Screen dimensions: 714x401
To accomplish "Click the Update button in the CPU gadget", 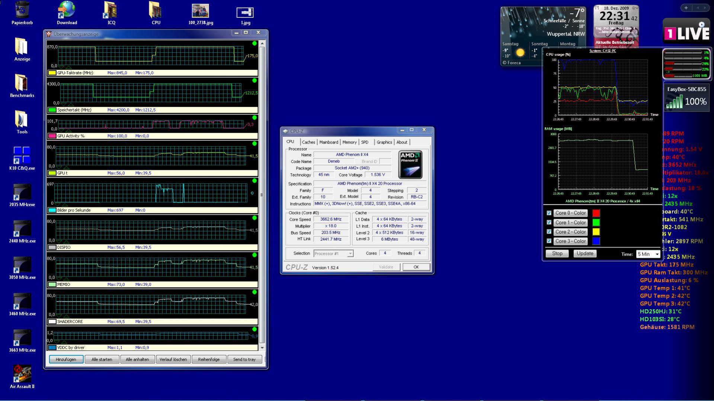I will click(x=585, y=253).
